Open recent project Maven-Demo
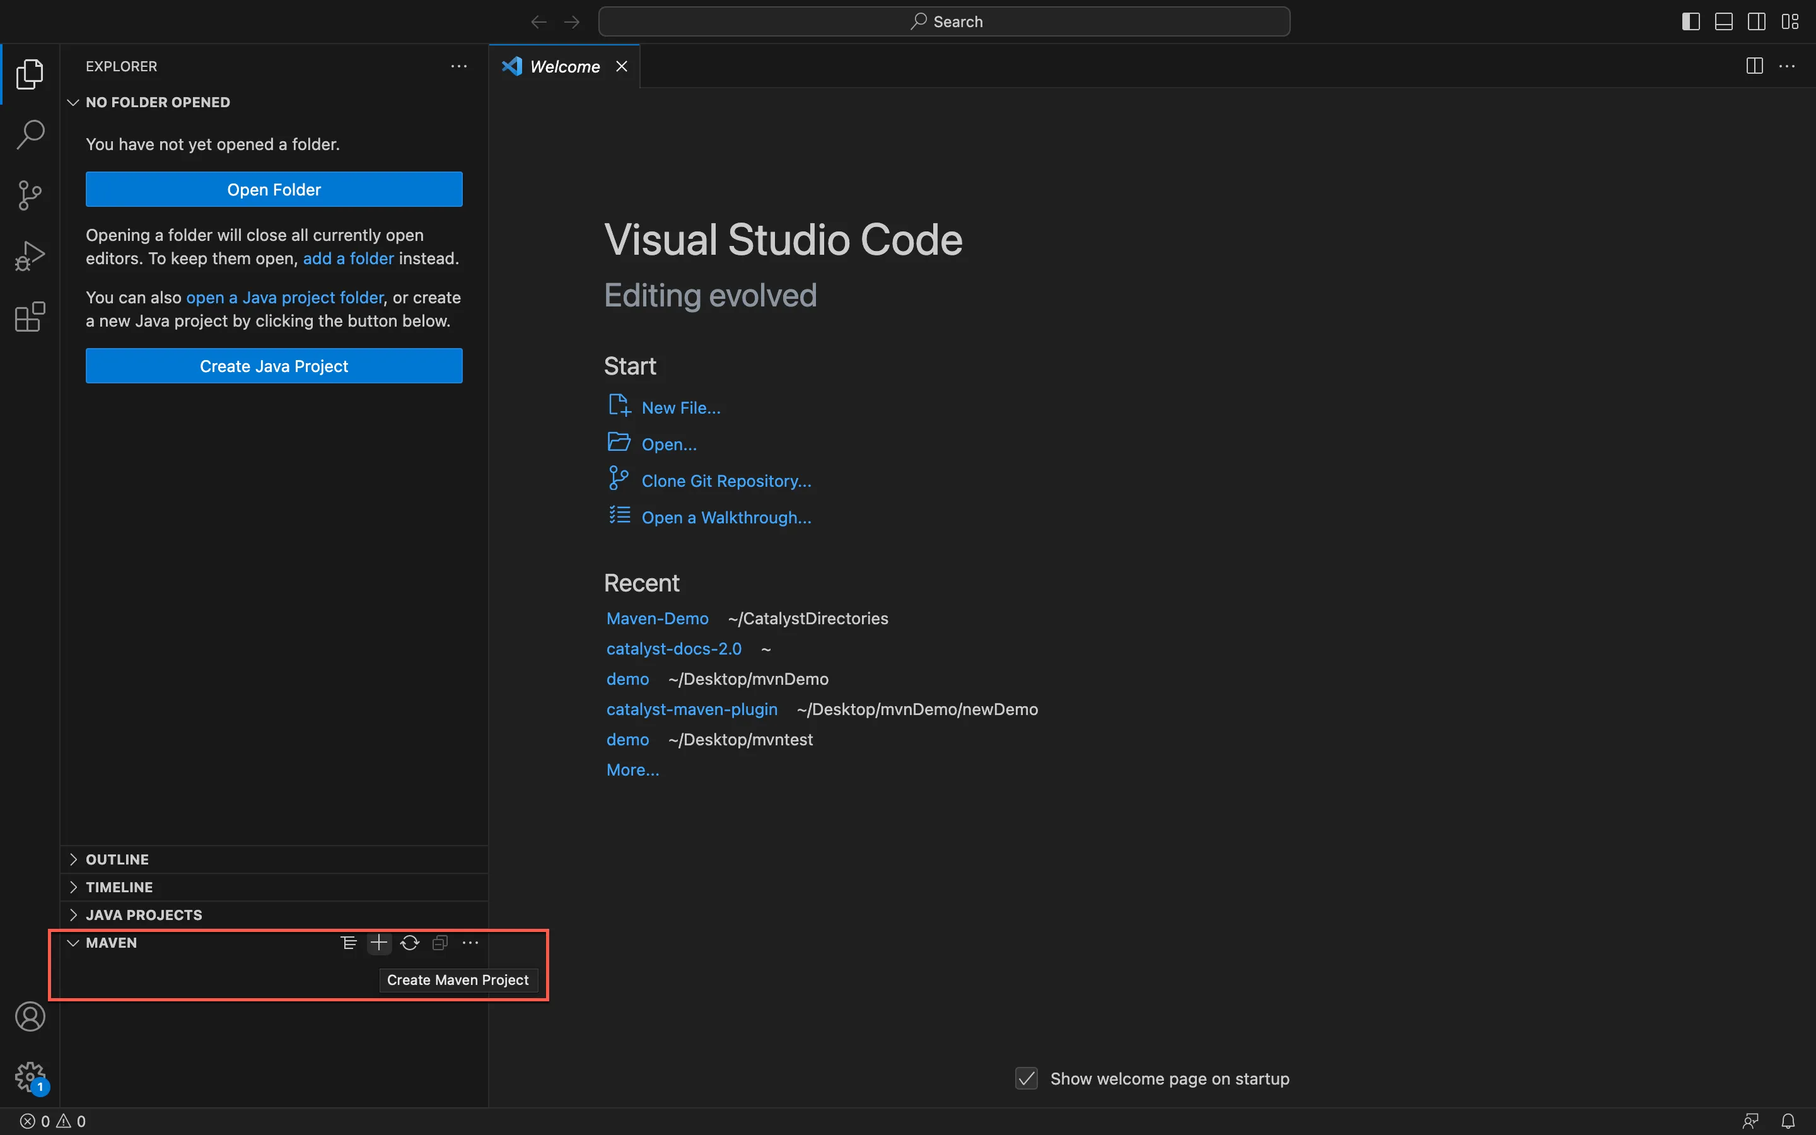This screenshot has width=1816, height=1135. pos(658,619)
